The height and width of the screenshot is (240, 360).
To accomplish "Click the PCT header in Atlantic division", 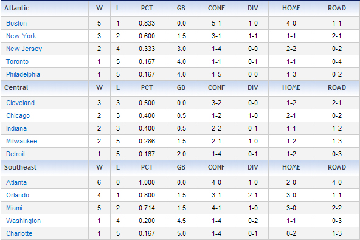I will pos(147,8).
